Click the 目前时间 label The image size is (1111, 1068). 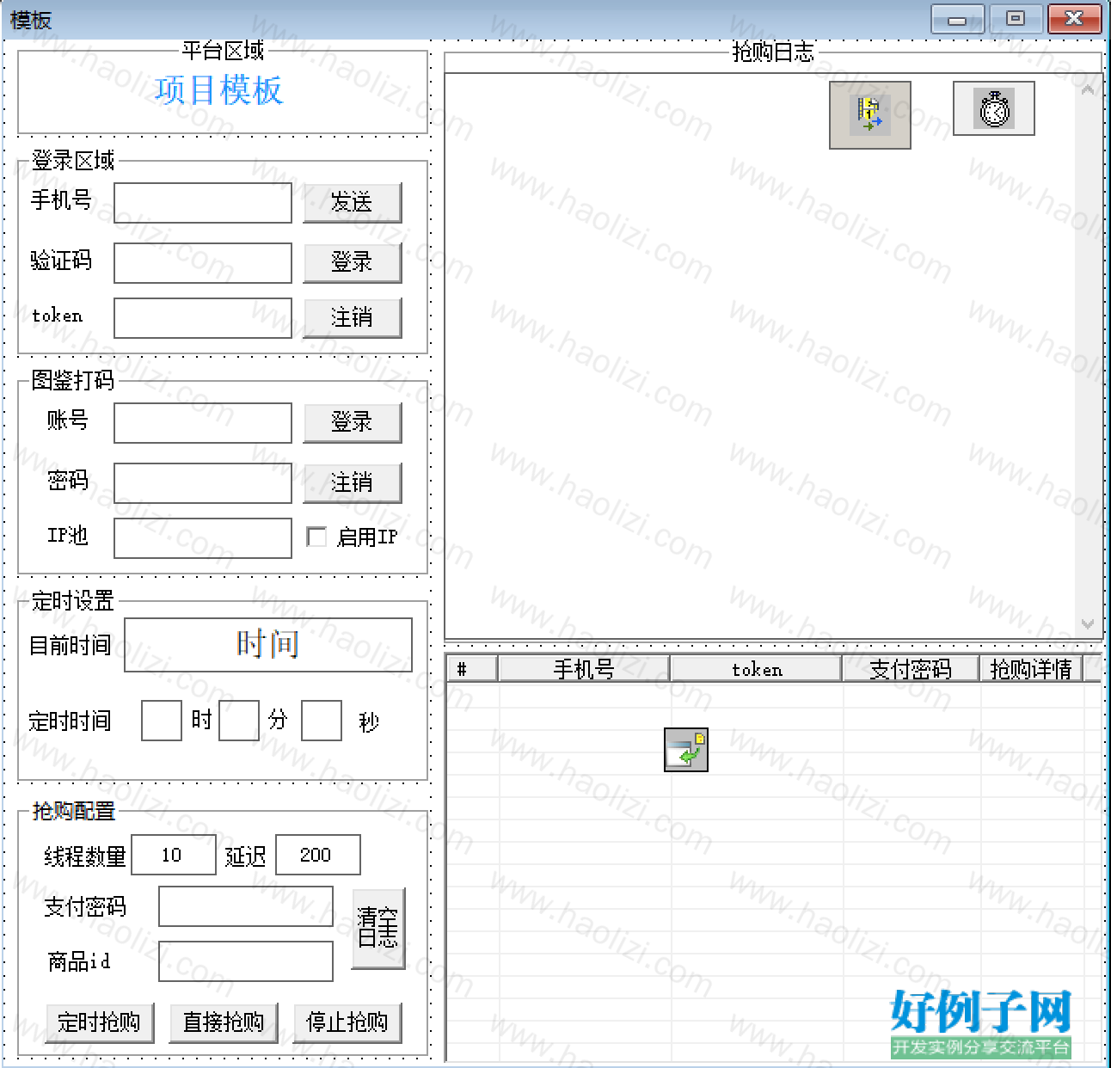click(x=71, y=645)
